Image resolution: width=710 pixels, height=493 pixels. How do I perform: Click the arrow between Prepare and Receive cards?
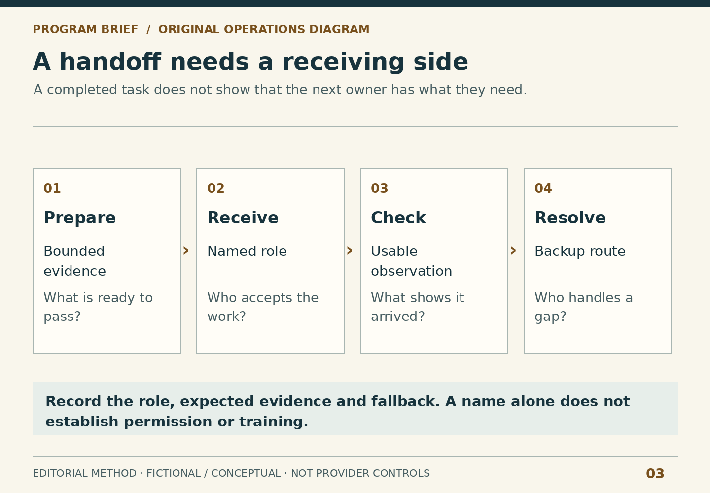(x=186, y=251)
